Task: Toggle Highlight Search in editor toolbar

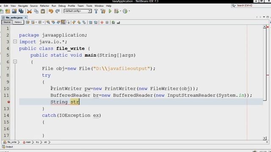Action: 63,22
